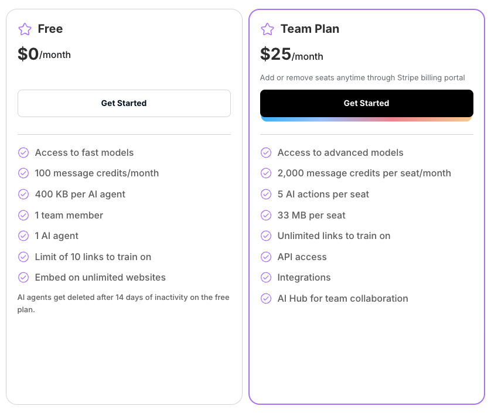Click the checkmark beside 5 AI actions per seat
The width and height of the screenshot is (491, 413).
click(x=266, y=194)
